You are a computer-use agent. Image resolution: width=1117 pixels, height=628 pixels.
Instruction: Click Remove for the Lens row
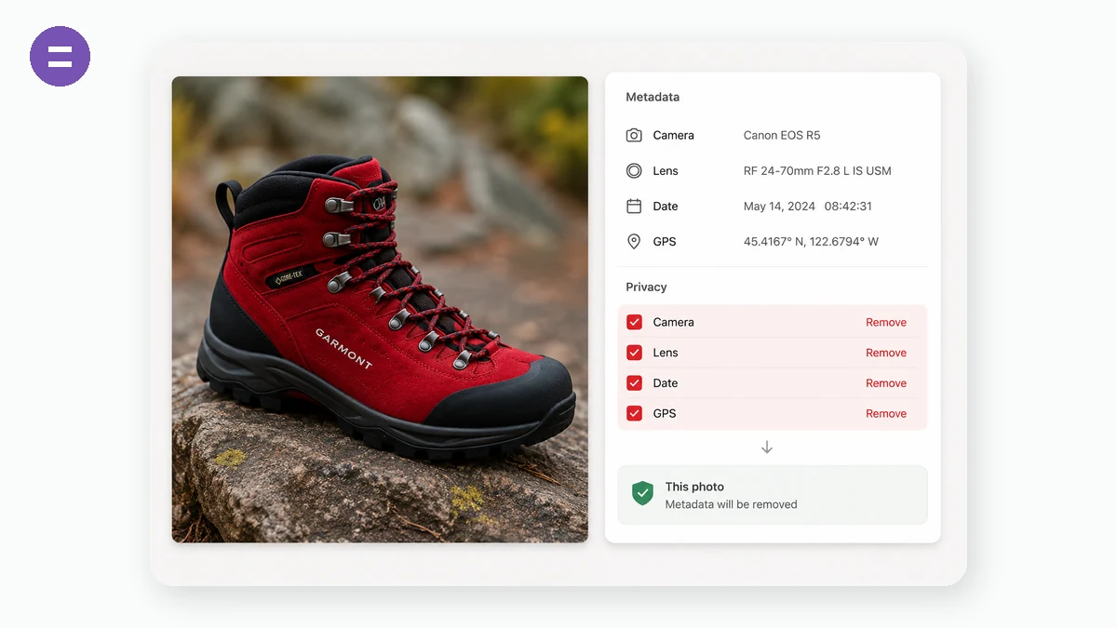[x=886, y=353]
